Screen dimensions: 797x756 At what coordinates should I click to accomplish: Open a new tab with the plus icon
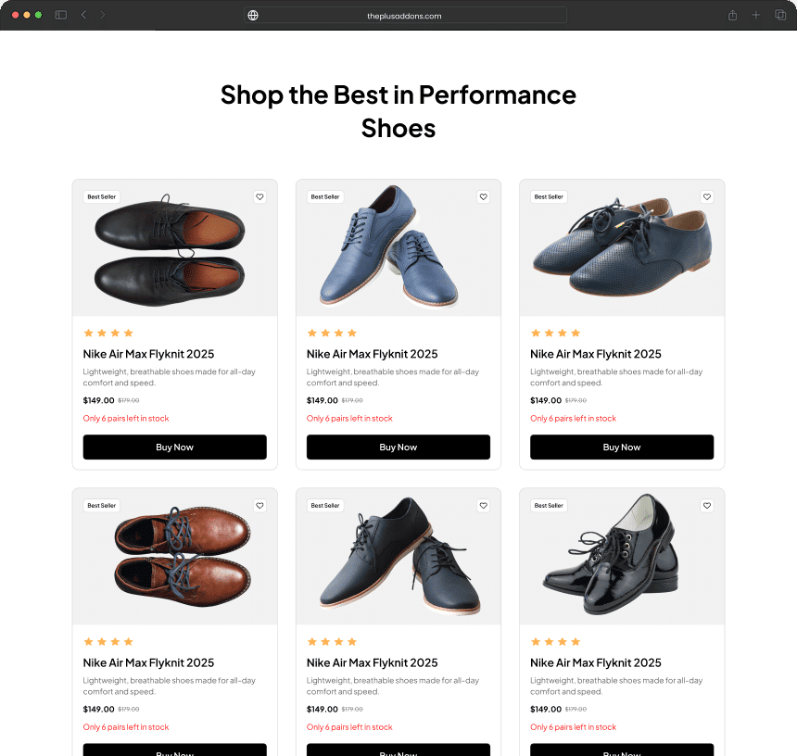pyautogui.click(x=756, y=15)
